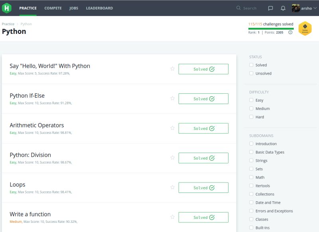Star the "Write a function" challenge
319x232 pixels.
pyautogui.click(x=173, y=217)
